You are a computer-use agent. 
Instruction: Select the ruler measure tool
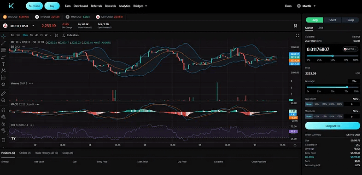pos(4,94)
